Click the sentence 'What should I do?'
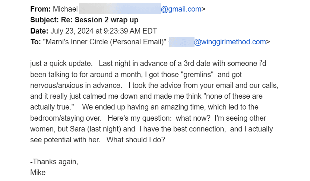310x181 pixels. pyautogui.click(x=136, y=140)
